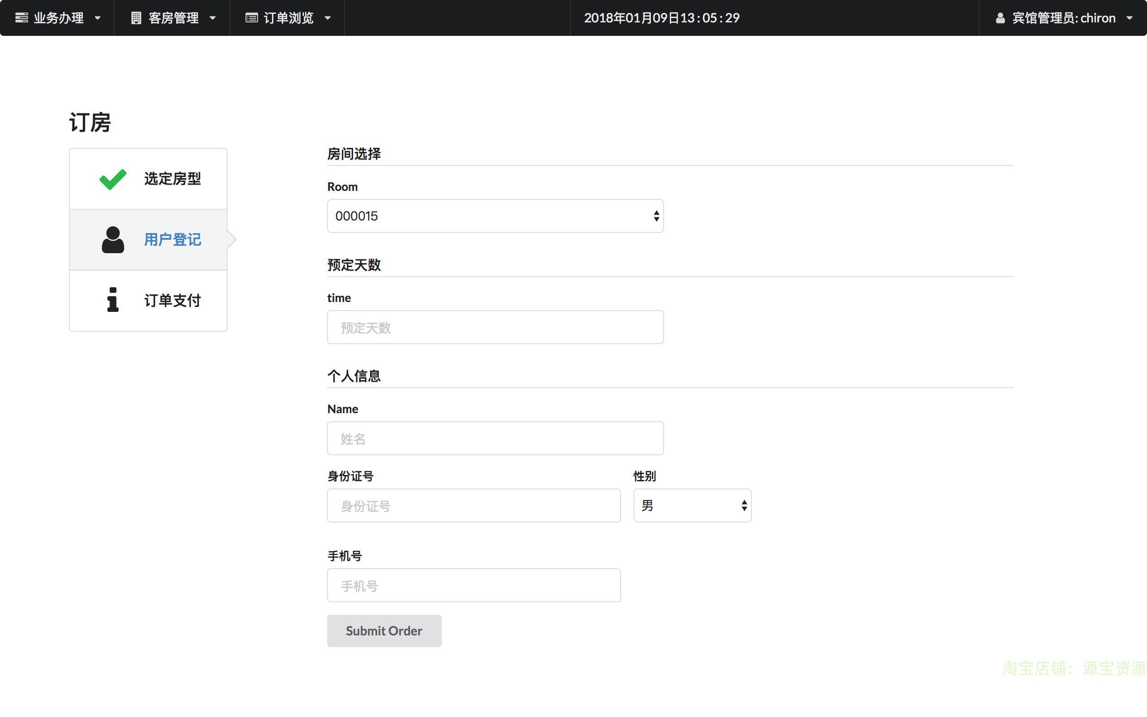
Task: Click the building icon next to 客房管理
Action: coord(136,18)
